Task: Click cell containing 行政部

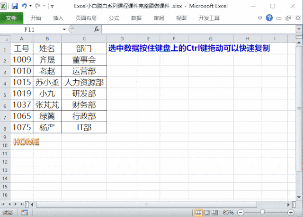Action: 84,116
